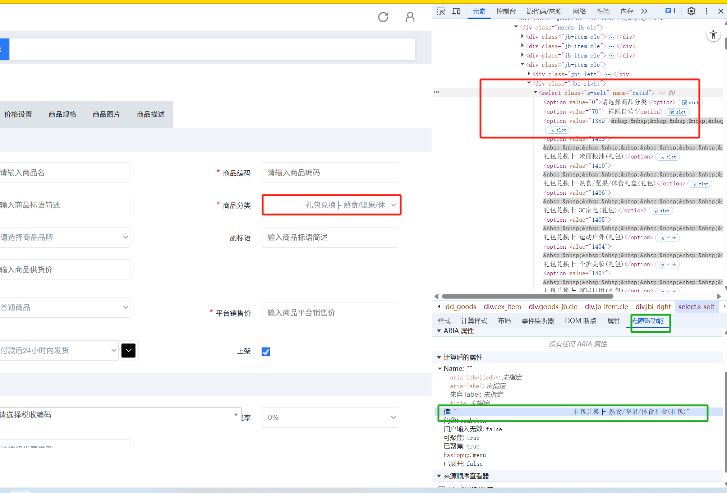Image resolution: width=727 pixels, height=493 pixels.
Task: Open the user profile icon
Action: point(410,17)
